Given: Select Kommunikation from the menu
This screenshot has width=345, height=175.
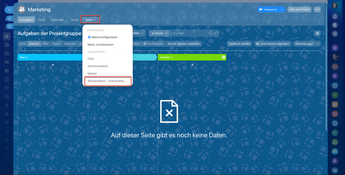Looking at the screenshot, I should click(x=98, y=66).
